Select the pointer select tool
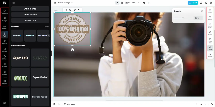The width and height of the screenshot is (215, 107). pyautogui.click(x=117, y=3)
